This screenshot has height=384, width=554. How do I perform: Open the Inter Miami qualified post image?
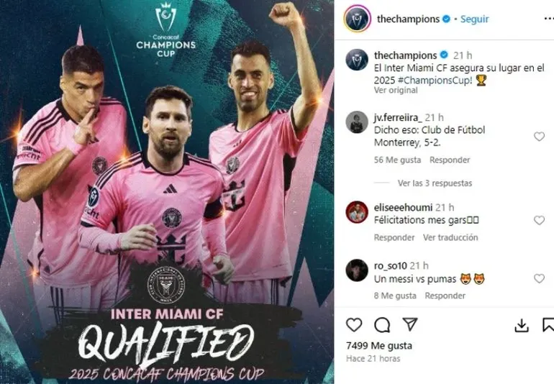coord(167,192)
